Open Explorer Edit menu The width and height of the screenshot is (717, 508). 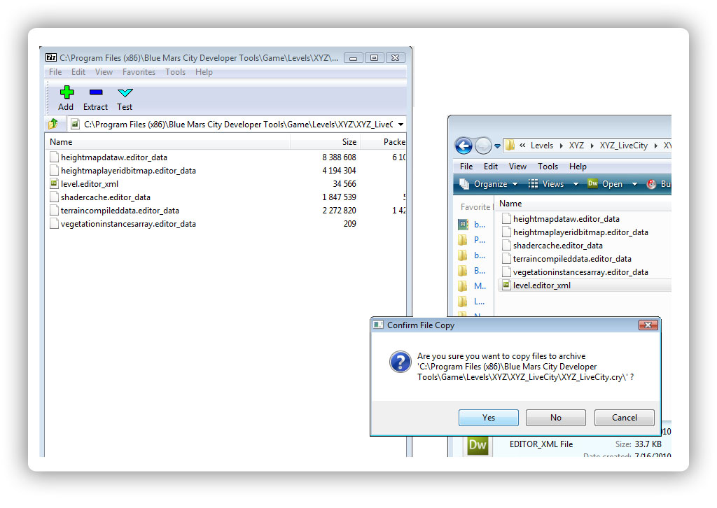click(x=491, y=167)
